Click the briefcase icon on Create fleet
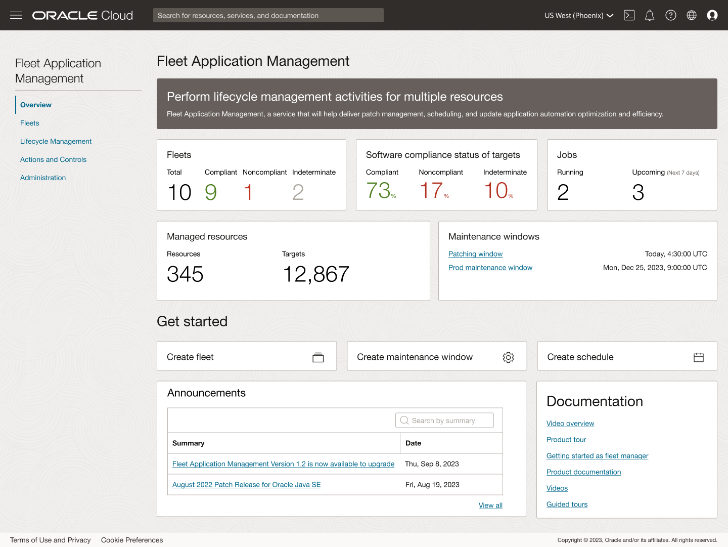This screenshot has width=728, height=547. [x=318, y=357]
